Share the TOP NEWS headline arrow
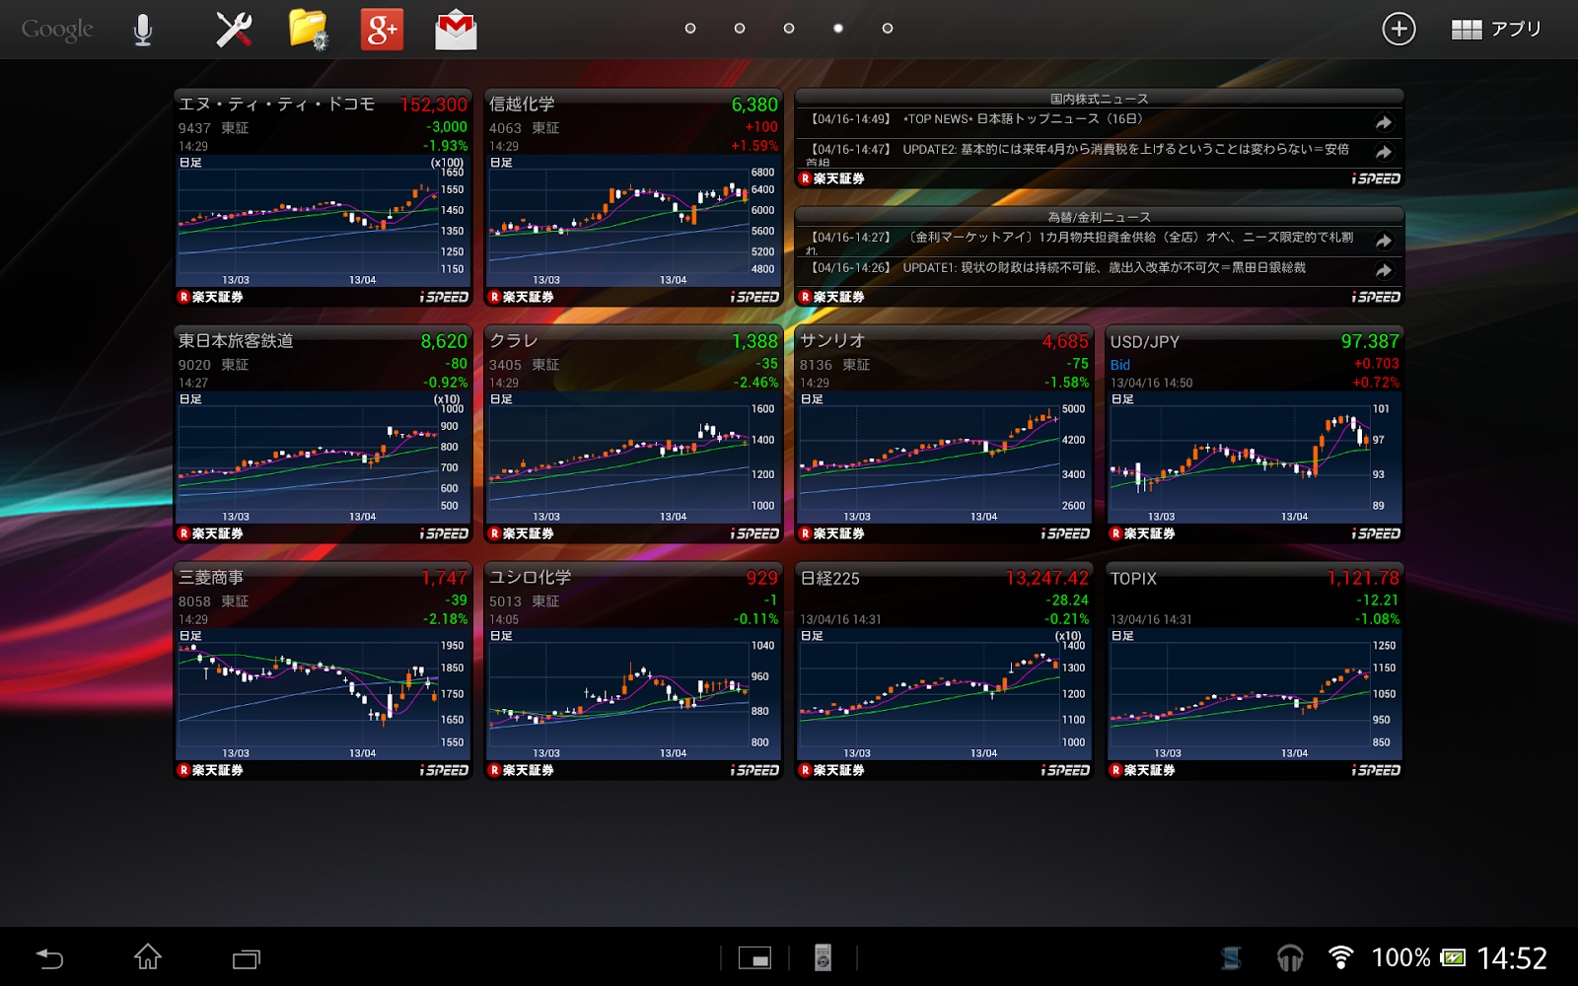 (1384, 122)
